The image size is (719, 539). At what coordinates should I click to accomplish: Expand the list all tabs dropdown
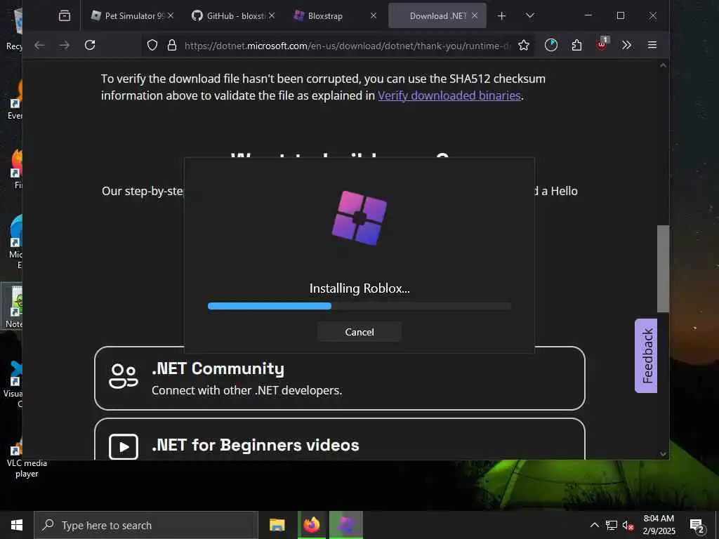tap(529, 16)
